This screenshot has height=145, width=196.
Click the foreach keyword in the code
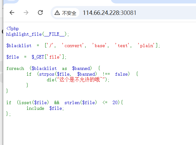click(x=15, y=68)
